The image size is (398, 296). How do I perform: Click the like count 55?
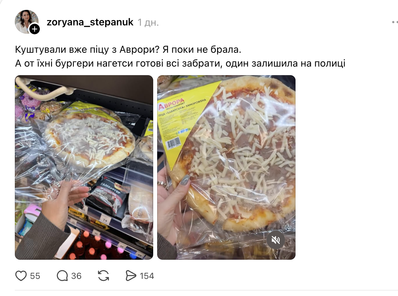click(35, 276)
